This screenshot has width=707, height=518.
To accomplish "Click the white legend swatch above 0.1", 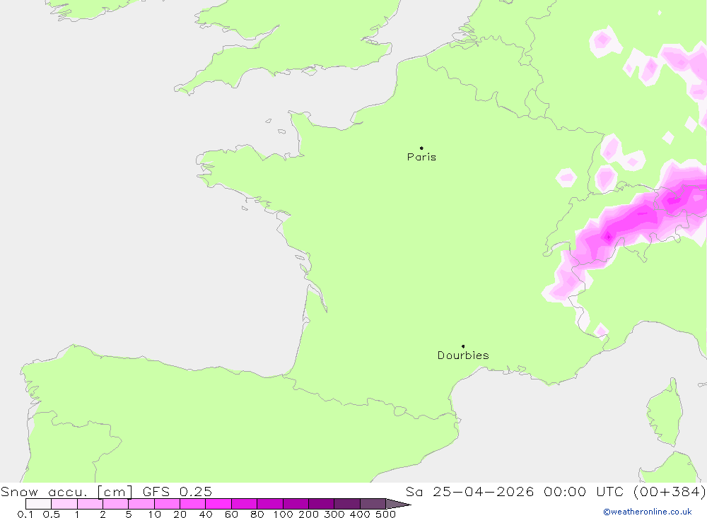I will coord(38,504).
